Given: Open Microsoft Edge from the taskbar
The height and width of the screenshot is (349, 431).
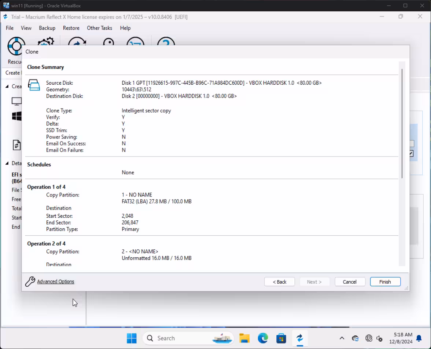Looking at the screenshot, I should pyautogui.click(x=263, y=338).
